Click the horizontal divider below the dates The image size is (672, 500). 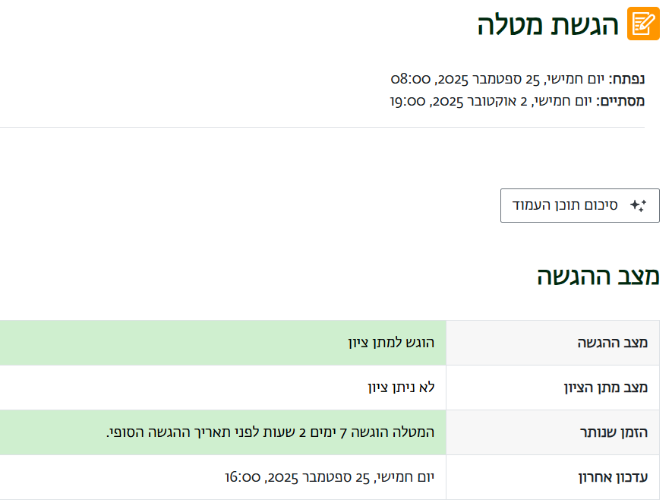[322, 127]
